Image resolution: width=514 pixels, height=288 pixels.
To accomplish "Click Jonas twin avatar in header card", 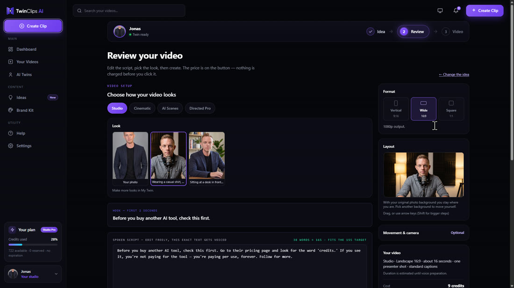I will tap(120, 32).
